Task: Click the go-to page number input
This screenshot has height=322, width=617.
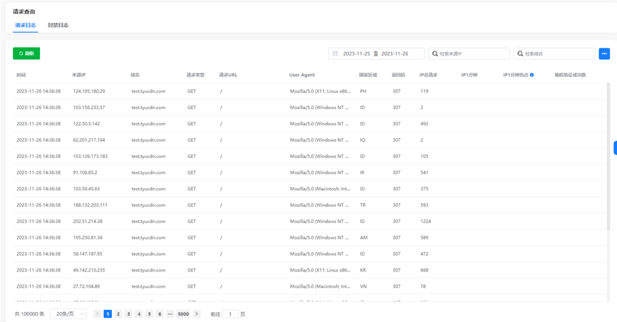Action: [230, 313]
